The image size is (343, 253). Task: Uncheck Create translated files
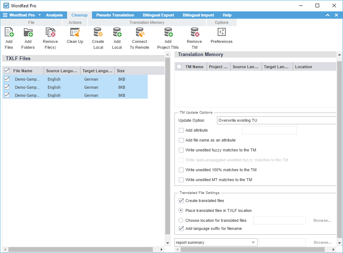pyautogui.click(x=181, y=201)
